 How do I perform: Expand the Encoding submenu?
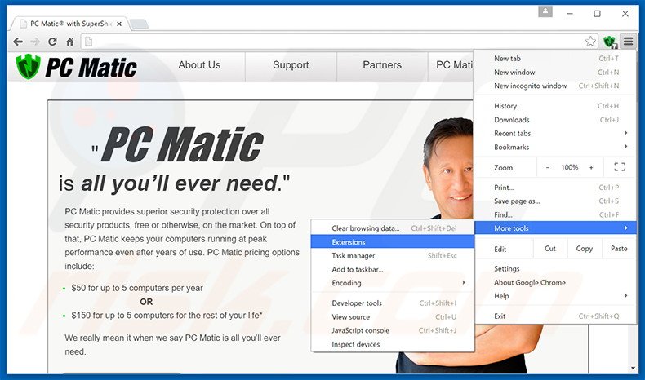[393, 283]
